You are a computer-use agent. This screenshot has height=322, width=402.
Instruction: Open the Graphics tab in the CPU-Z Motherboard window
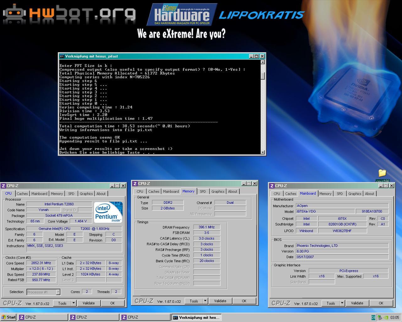pyautogui.click(x=355, y=194)
